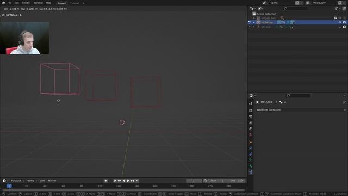Jump to the first frame
348x196 pixels.
(x=115, y=181)
